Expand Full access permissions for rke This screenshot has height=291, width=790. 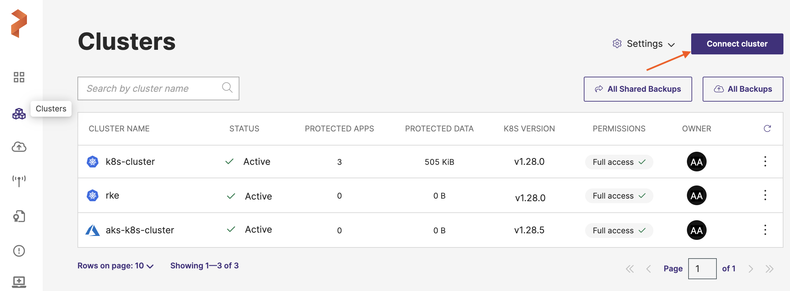[619, 196]
